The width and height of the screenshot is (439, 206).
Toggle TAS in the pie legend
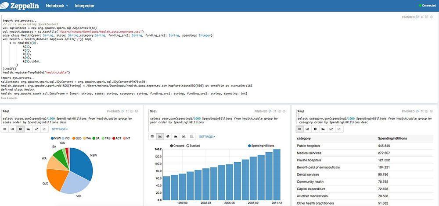[x=106, y=138]
